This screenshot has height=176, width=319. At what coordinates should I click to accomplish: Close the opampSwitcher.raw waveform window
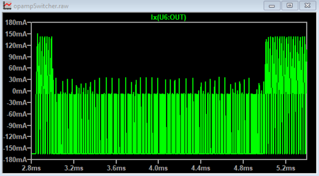[x=307, y=5]
